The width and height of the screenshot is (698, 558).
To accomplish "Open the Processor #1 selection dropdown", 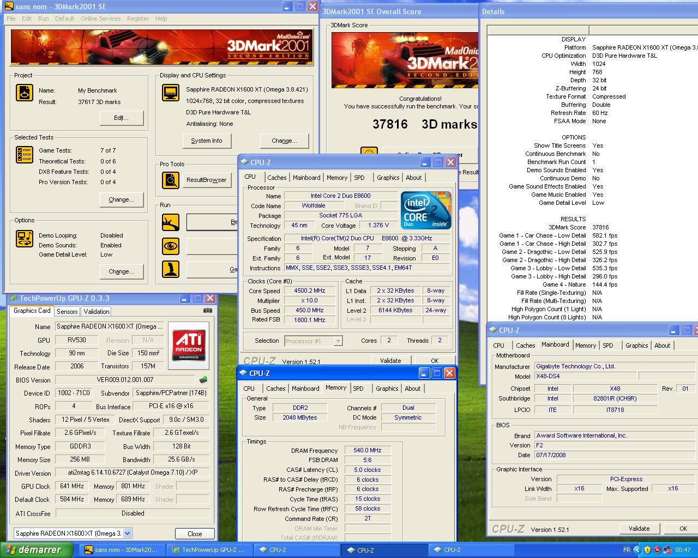I will click(338, 341).
